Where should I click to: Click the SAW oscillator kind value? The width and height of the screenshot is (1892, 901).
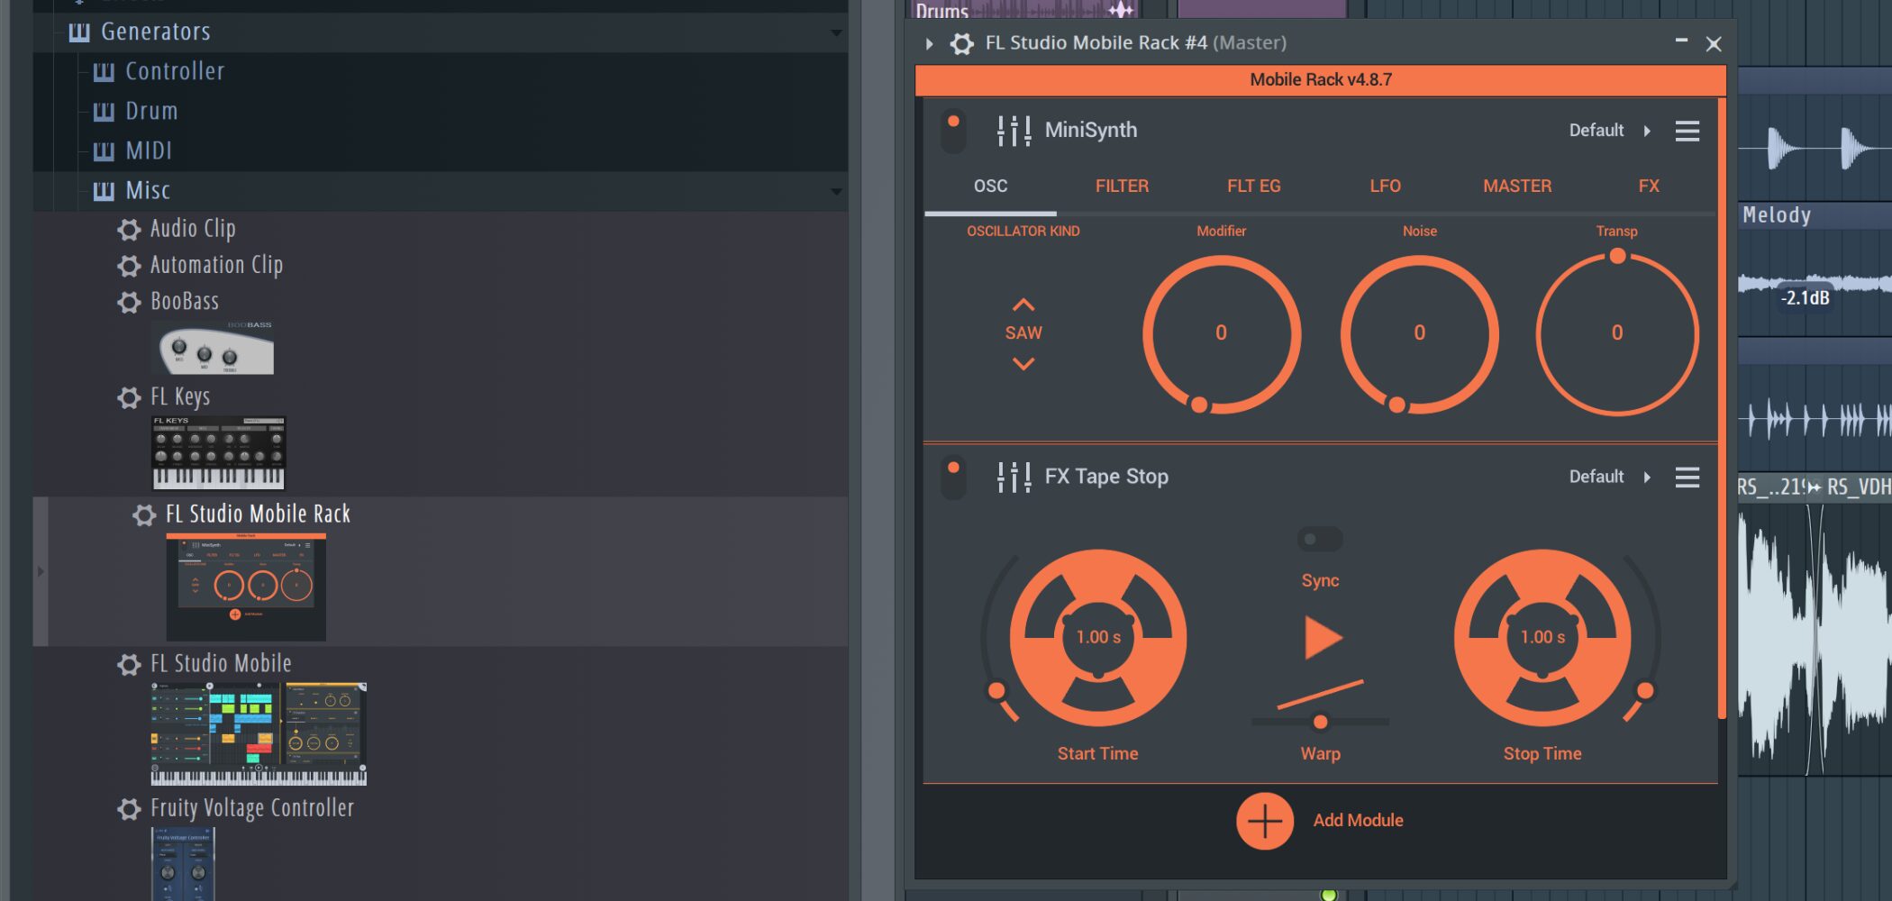coord(1023,333)
